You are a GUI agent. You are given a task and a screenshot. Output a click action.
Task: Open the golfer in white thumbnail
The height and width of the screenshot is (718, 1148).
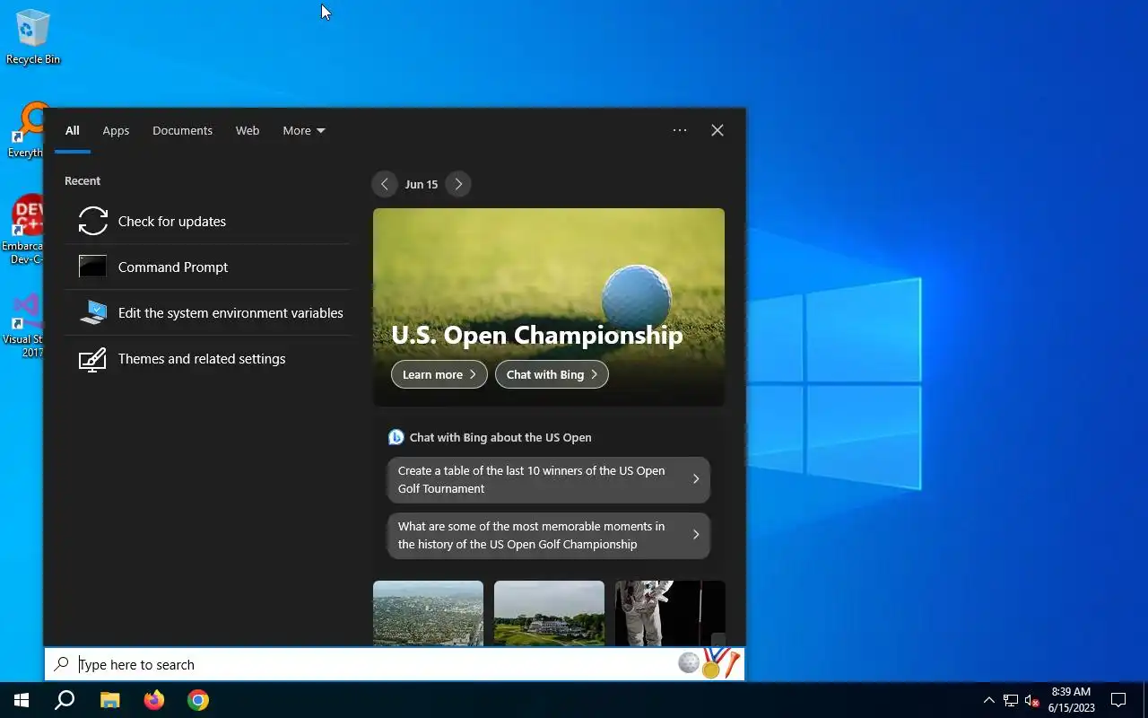[x=670, y=613]
